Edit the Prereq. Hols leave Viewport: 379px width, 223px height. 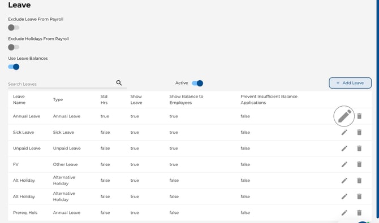click(344, 213)
